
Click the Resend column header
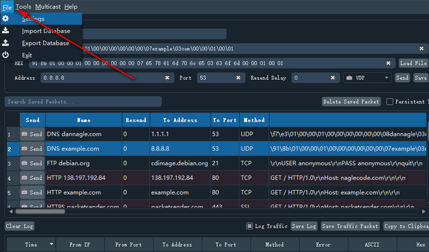136,120
